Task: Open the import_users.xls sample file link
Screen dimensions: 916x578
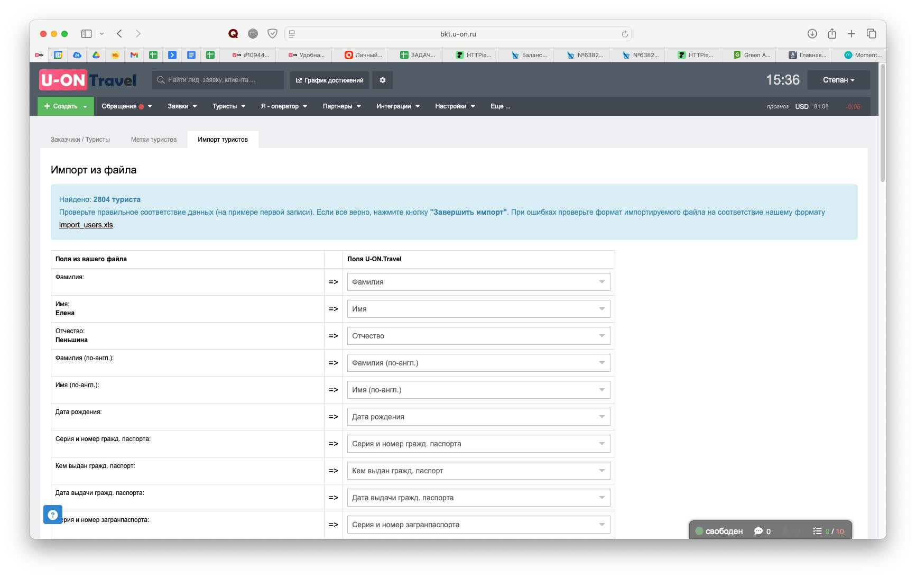Action: click(86, 225)
